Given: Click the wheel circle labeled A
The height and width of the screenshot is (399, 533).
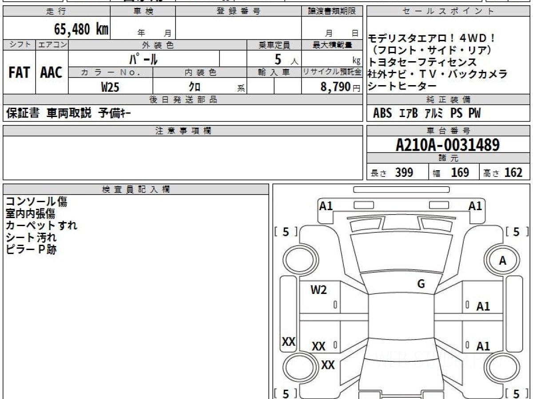Looking at the screenshot, I should [x=502, y=261].
